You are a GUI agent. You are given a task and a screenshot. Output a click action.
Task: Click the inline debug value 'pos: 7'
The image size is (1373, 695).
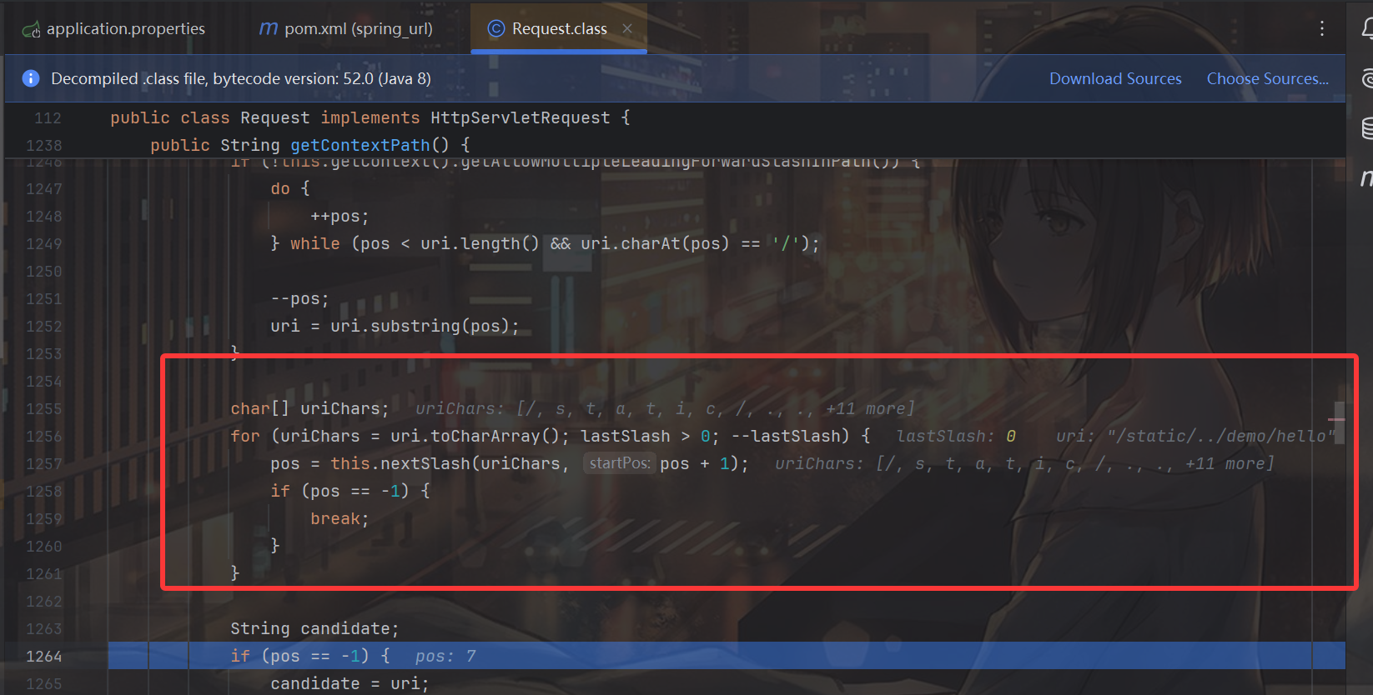(445, 656)
